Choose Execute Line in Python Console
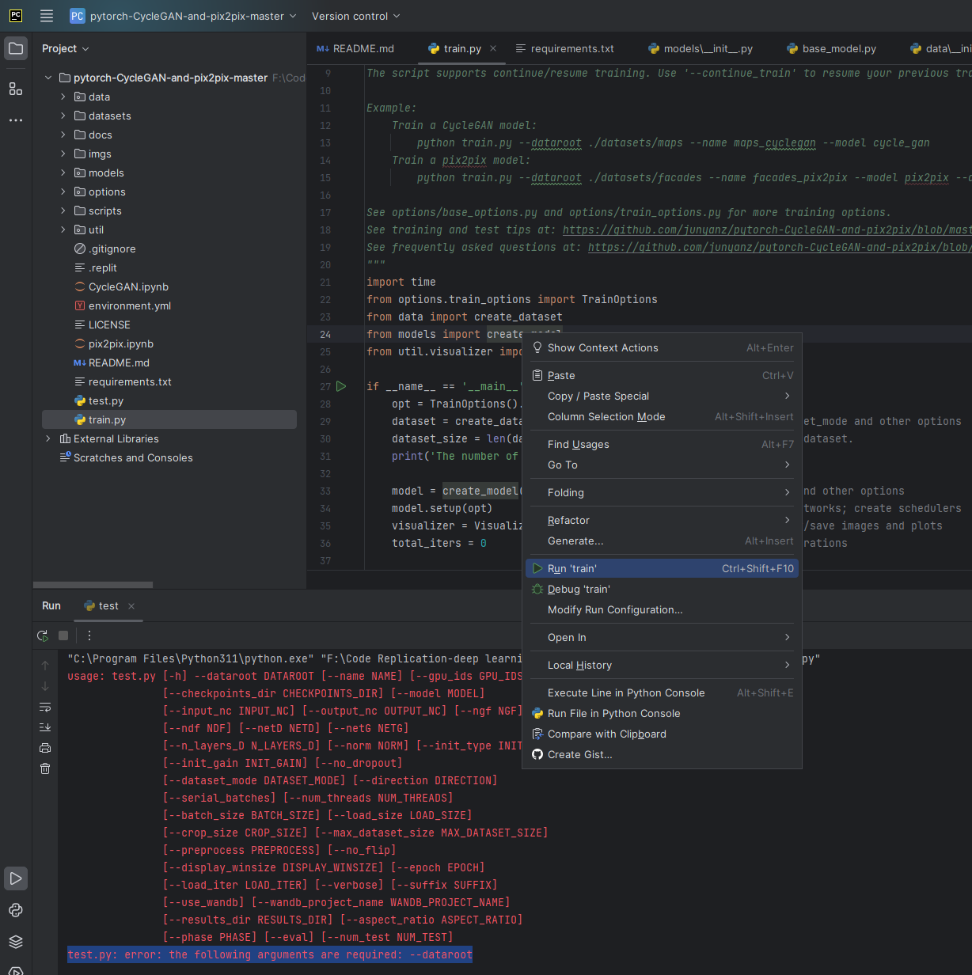 pos(662,692)
